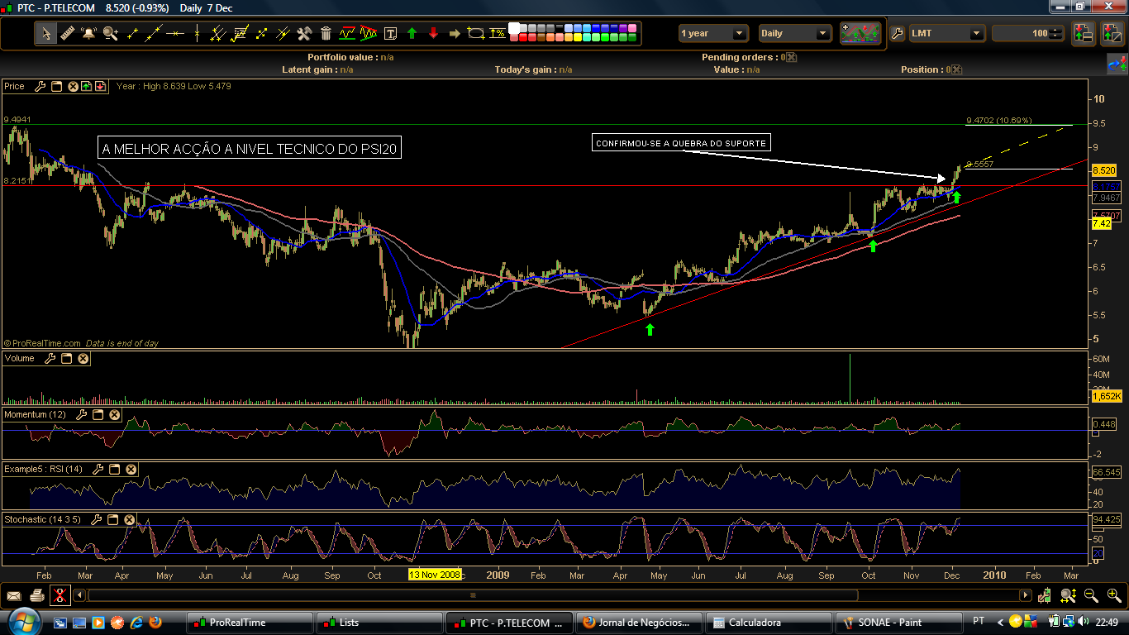Close the RSI panel with X
The width and height of the screenshot is (1129, 635).
(131, 469)
